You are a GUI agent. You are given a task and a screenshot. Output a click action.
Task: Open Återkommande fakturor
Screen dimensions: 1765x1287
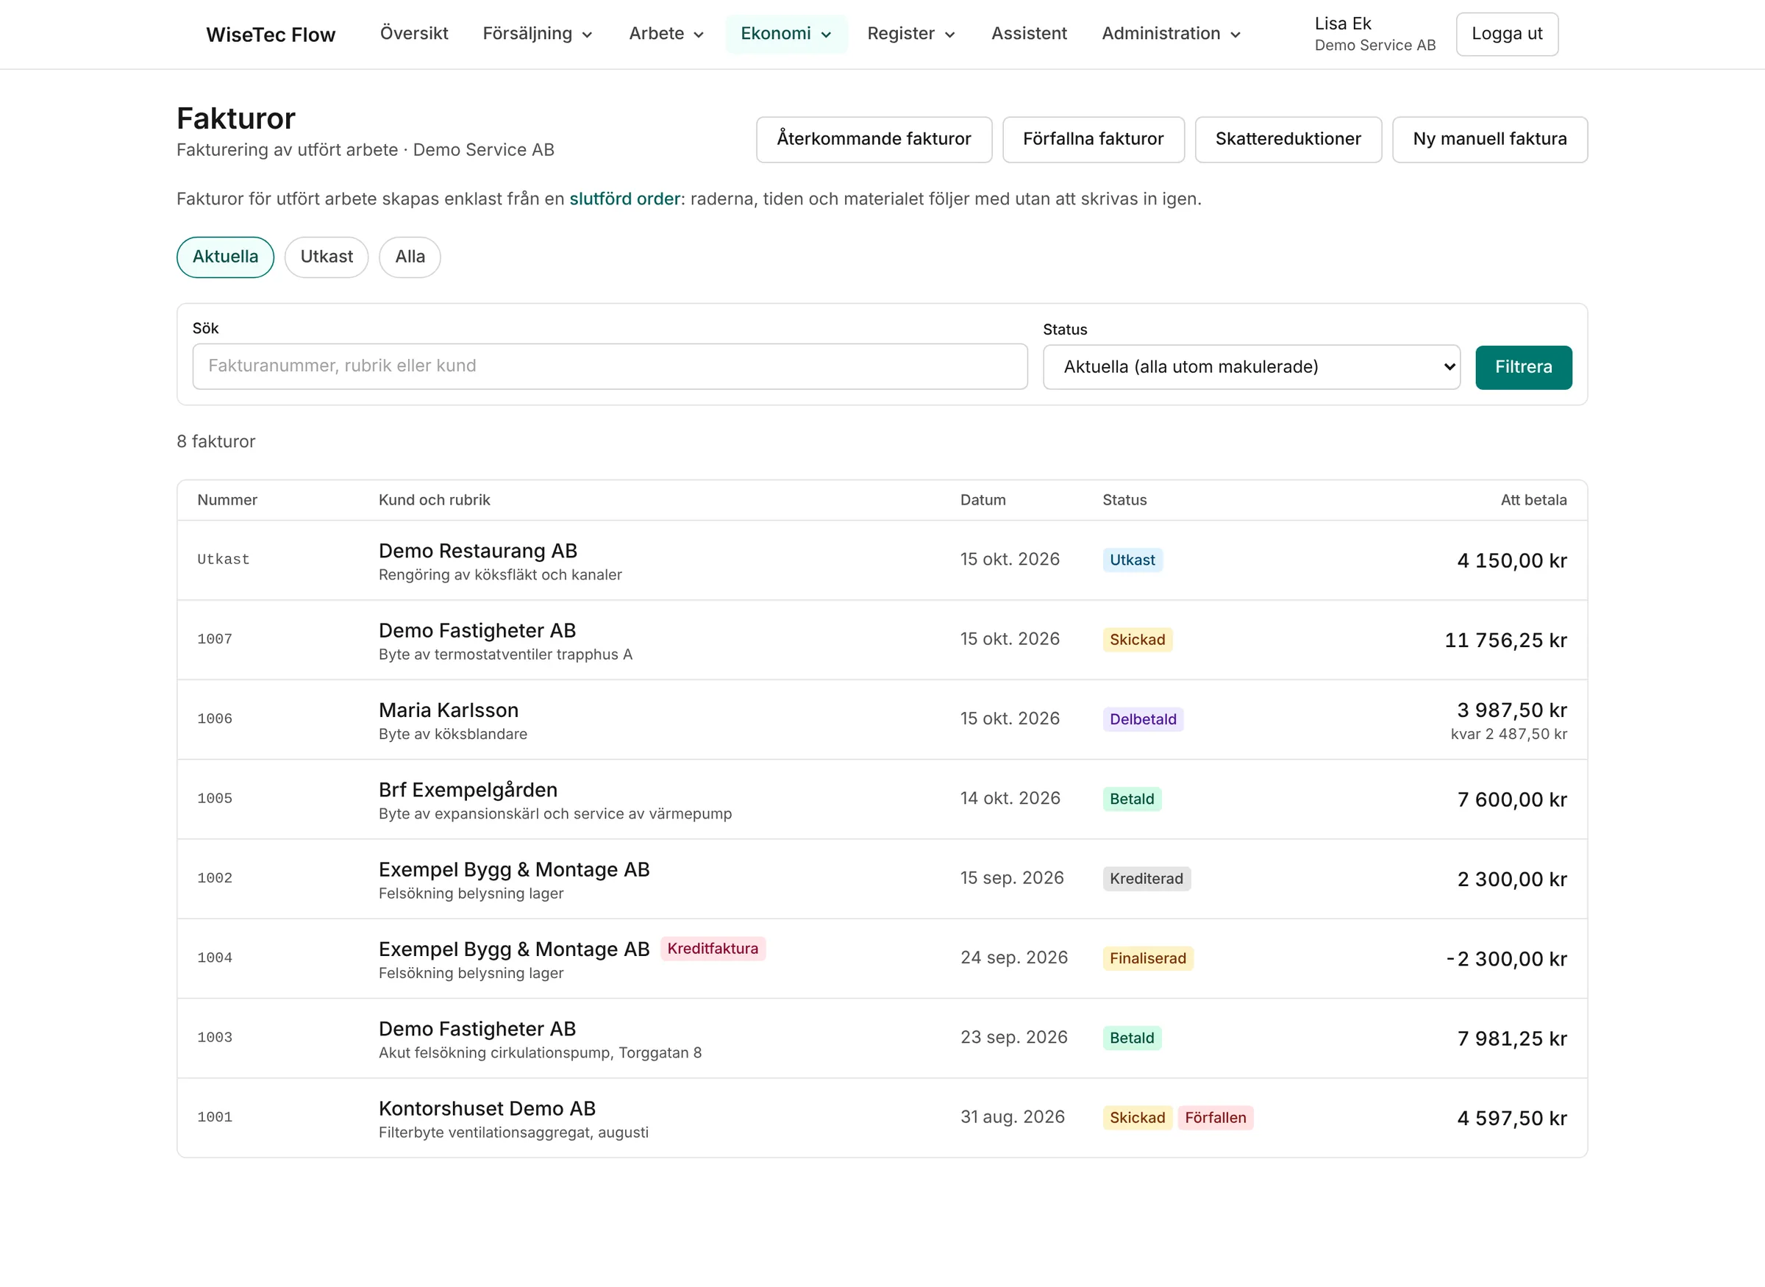[x=873, y=140]
